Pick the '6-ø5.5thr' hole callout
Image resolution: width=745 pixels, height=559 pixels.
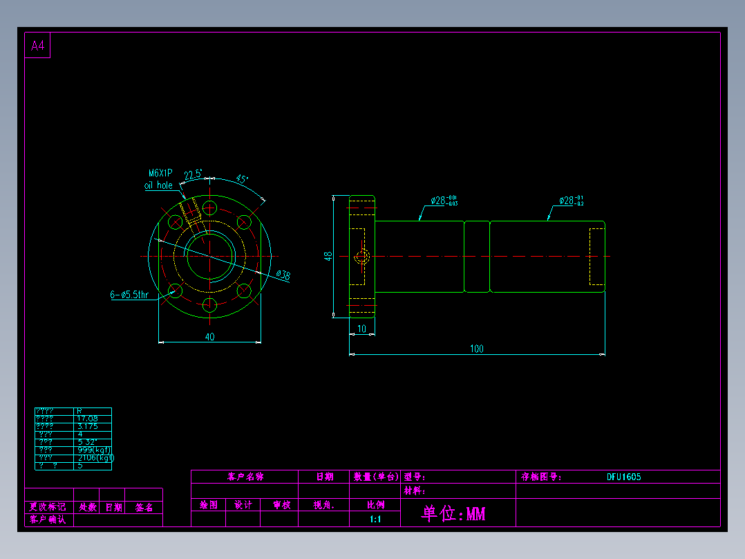(x=129, y=295)
